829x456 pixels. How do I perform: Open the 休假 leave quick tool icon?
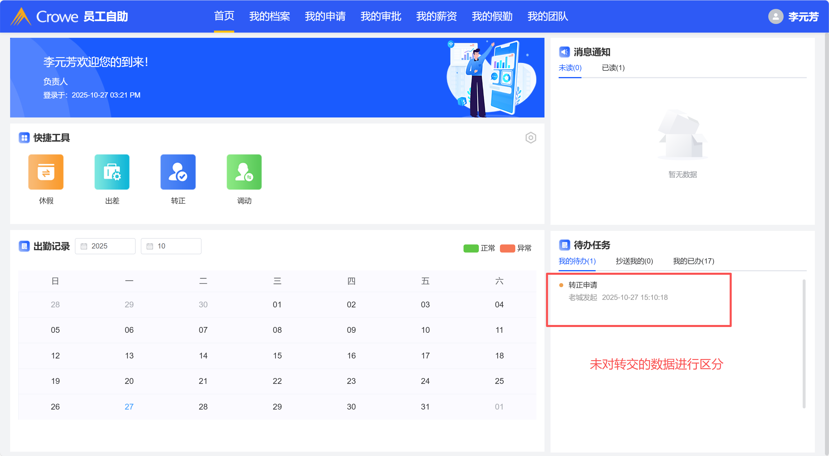click(x=46, y=172)
